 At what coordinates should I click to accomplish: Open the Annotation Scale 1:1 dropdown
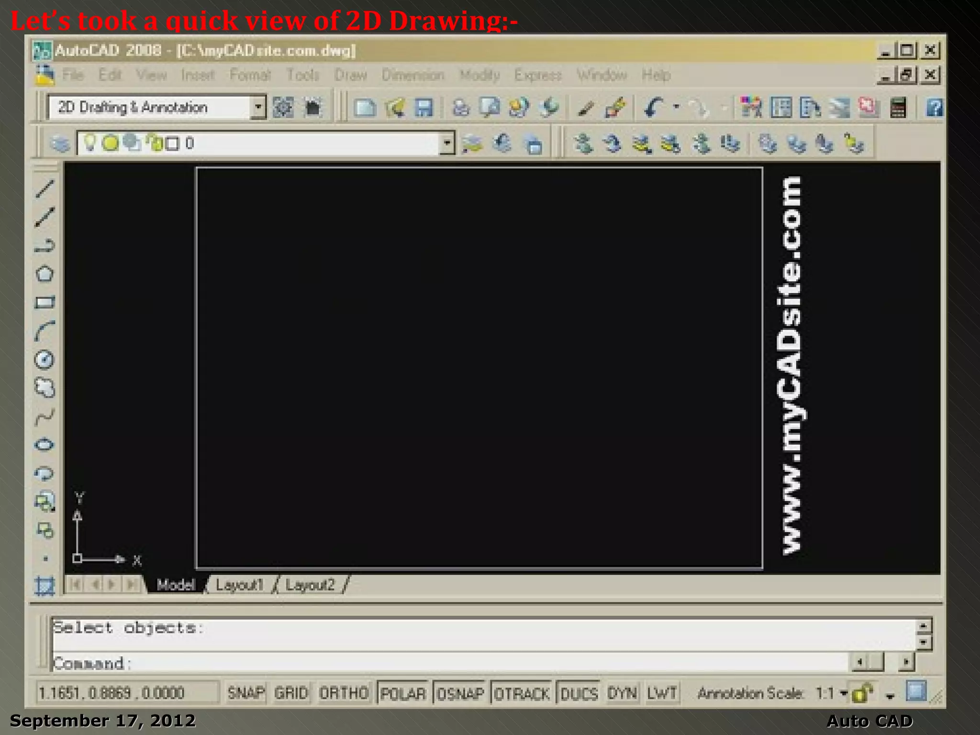coord(843,693)
